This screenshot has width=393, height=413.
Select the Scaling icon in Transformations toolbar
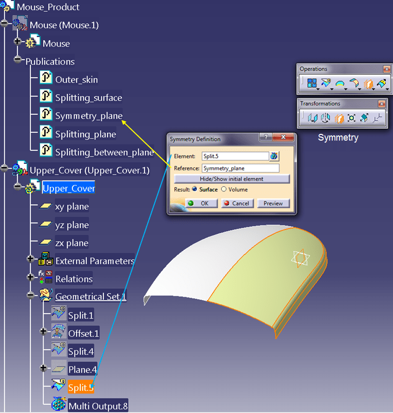(x=351, y=118)
